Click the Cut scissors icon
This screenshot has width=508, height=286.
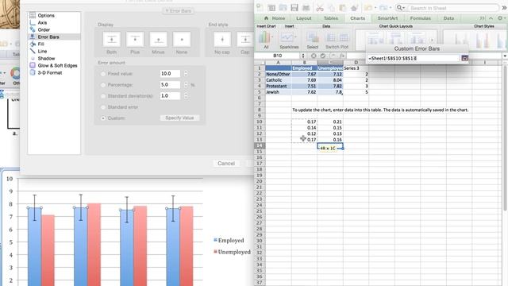click(320, 8)
